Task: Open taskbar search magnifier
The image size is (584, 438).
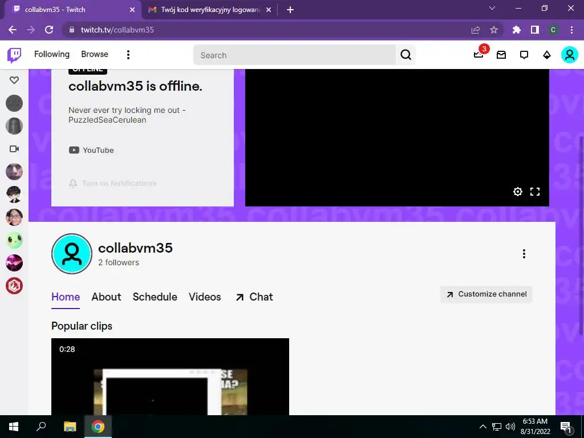Action: tap(41, 427)
